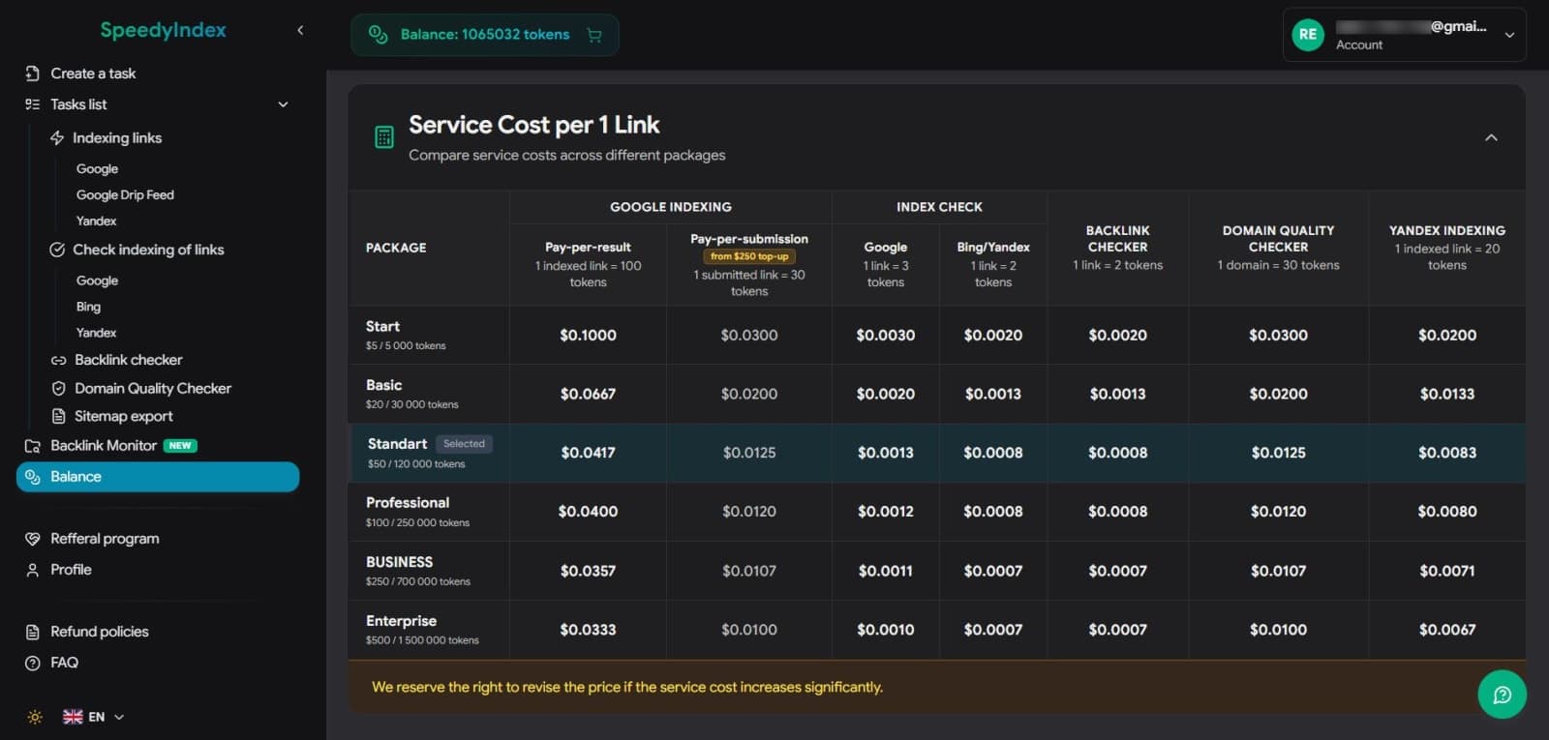
Task: Click the UK flag language icon
Action: coord(73,717)
